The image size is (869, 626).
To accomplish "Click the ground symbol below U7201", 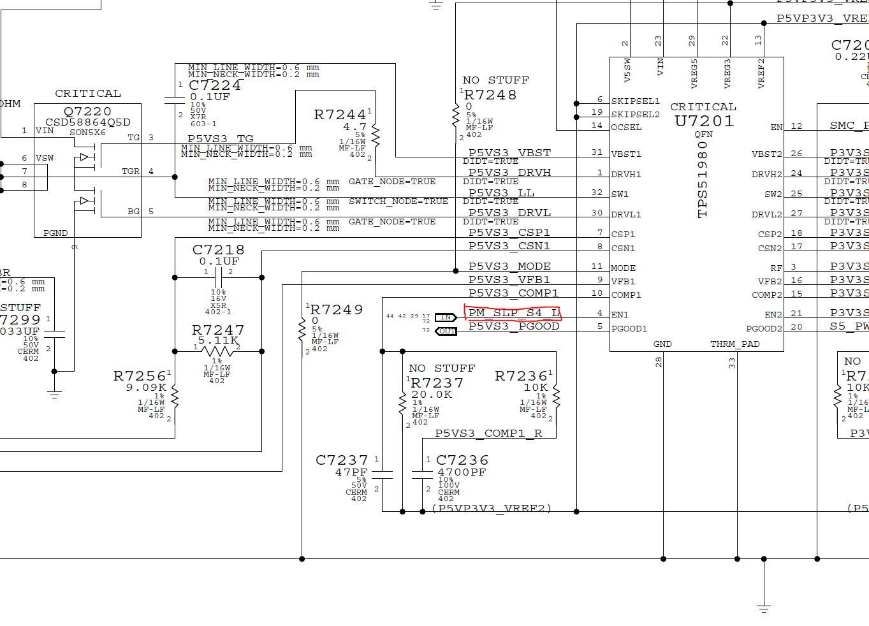I will (x=764, y=608).
